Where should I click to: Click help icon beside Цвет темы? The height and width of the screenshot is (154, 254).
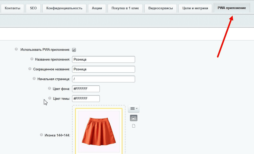click(x=50, y=98)
